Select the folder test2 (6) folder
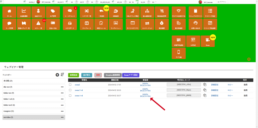Screen dimensions: 258x128 [34, 105]
